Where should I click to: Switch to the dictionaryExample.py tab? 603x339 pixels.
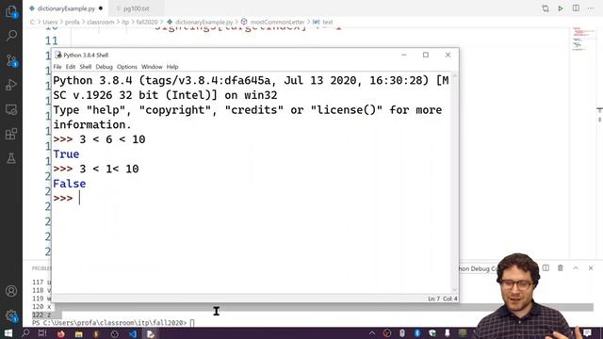[66, 8]
